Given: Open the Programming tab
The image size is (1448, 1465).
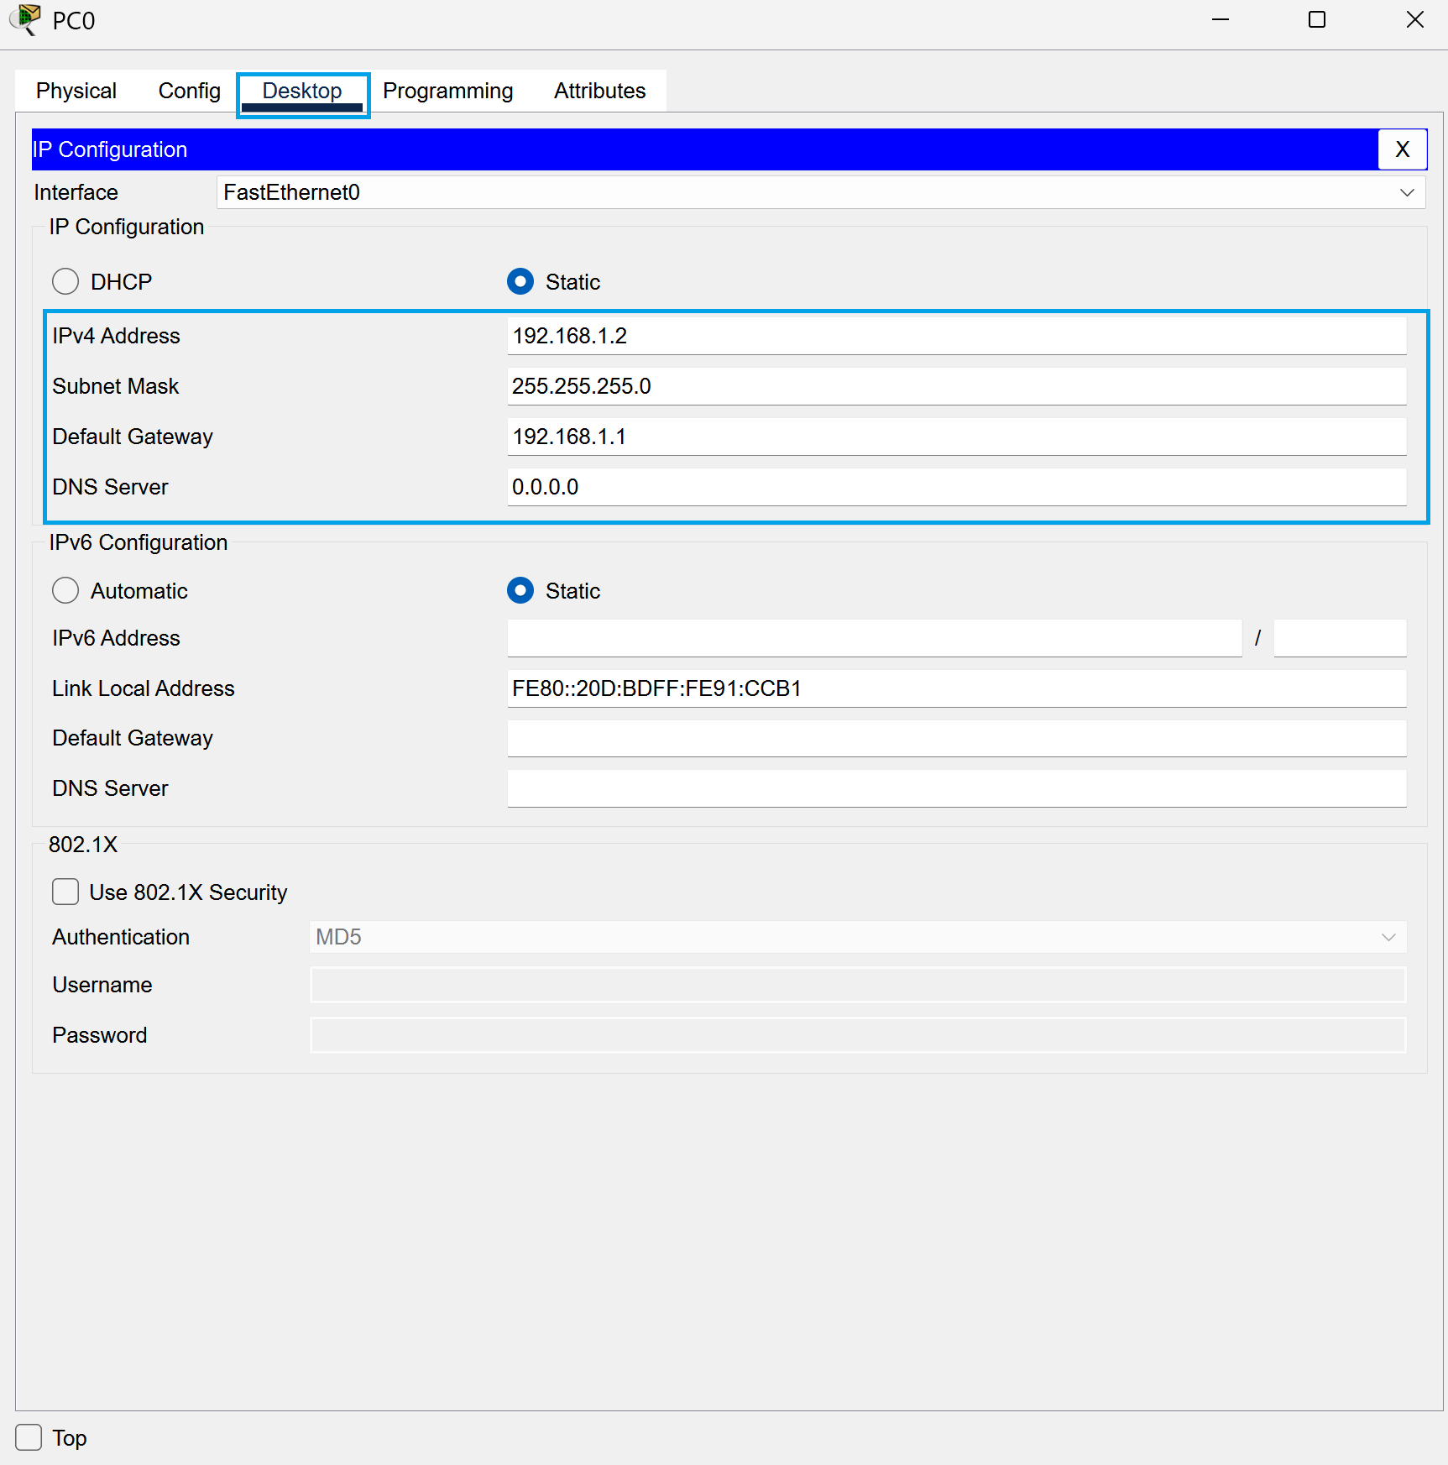Looking at the screenshot, I should [x=447, y=91].
